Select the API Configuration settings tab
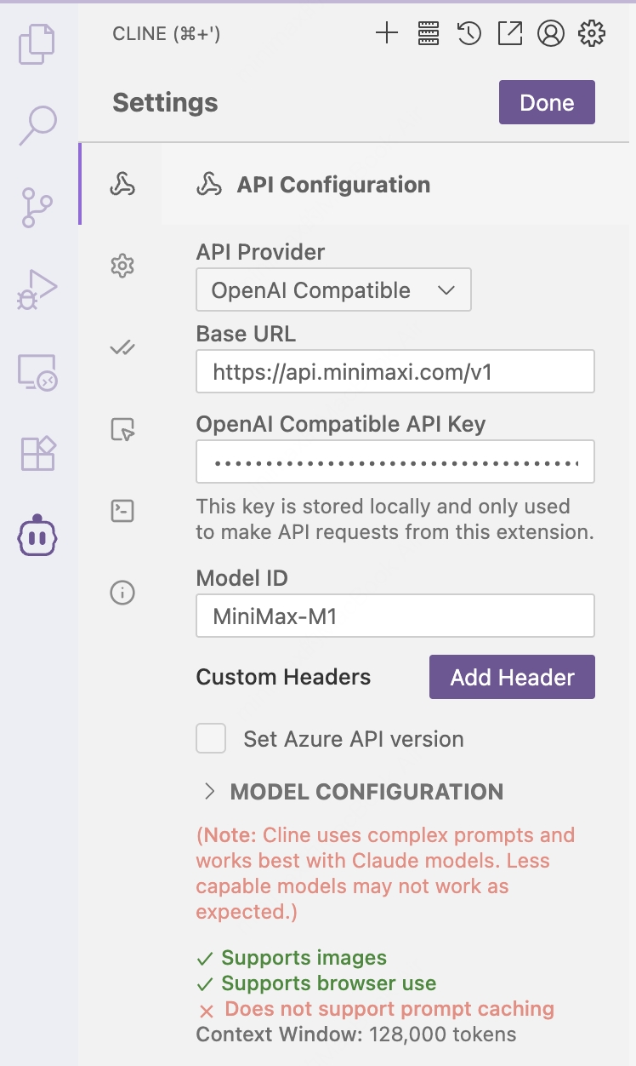The image size is (636, 1066). [122, 184]
